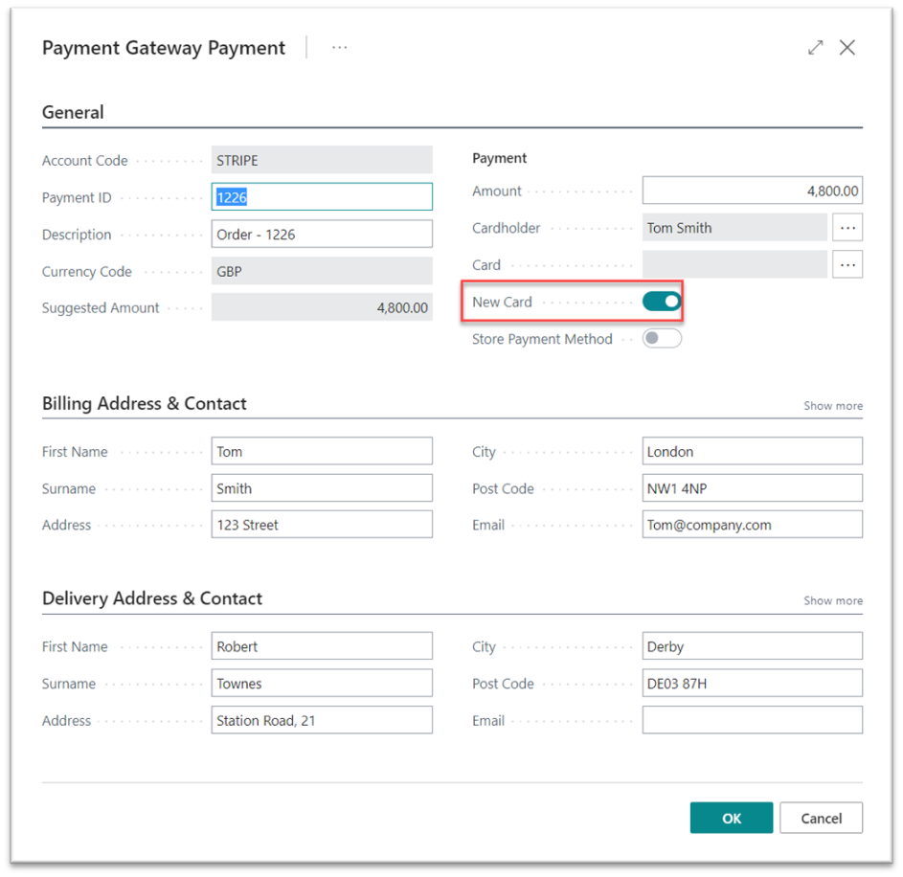Image resolution: width=903 pixels, height=877 pixels.
Task: Expand Delivery Address & Contact with Show more
Action: pyautogui.click(x=832, y=600)
